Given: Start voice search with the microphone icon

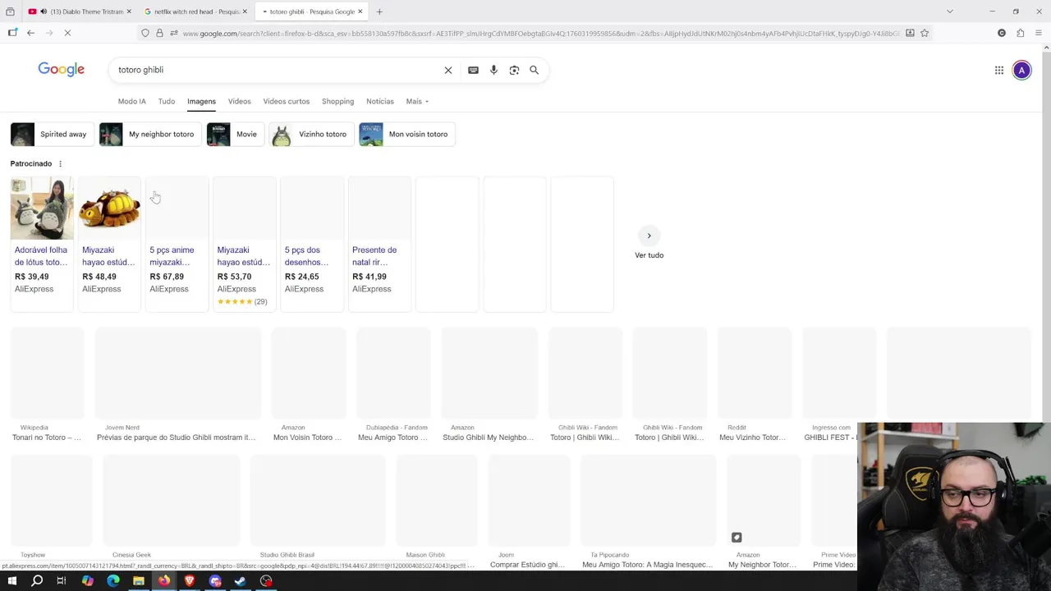Looking at the screenshot, I should click(493, 70).
